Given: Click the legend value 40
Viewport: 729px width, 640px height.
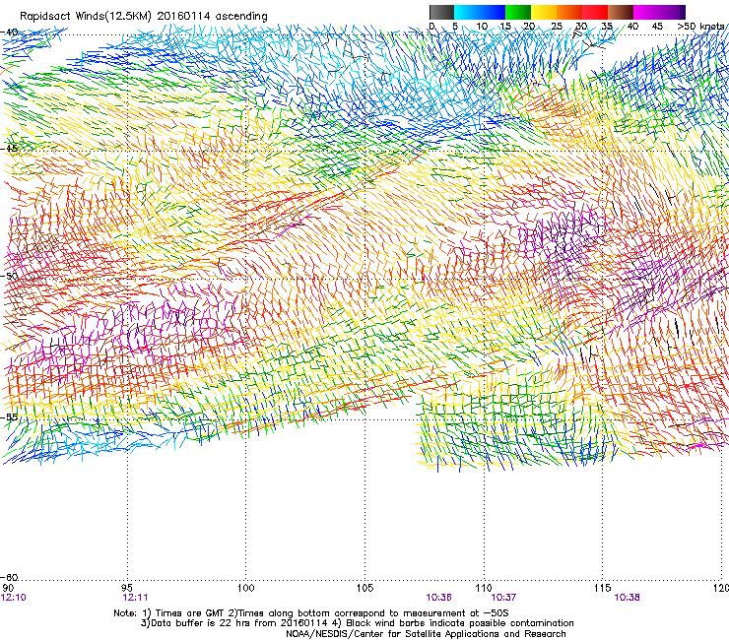Looking at the screenshot, I should point(632,26).
